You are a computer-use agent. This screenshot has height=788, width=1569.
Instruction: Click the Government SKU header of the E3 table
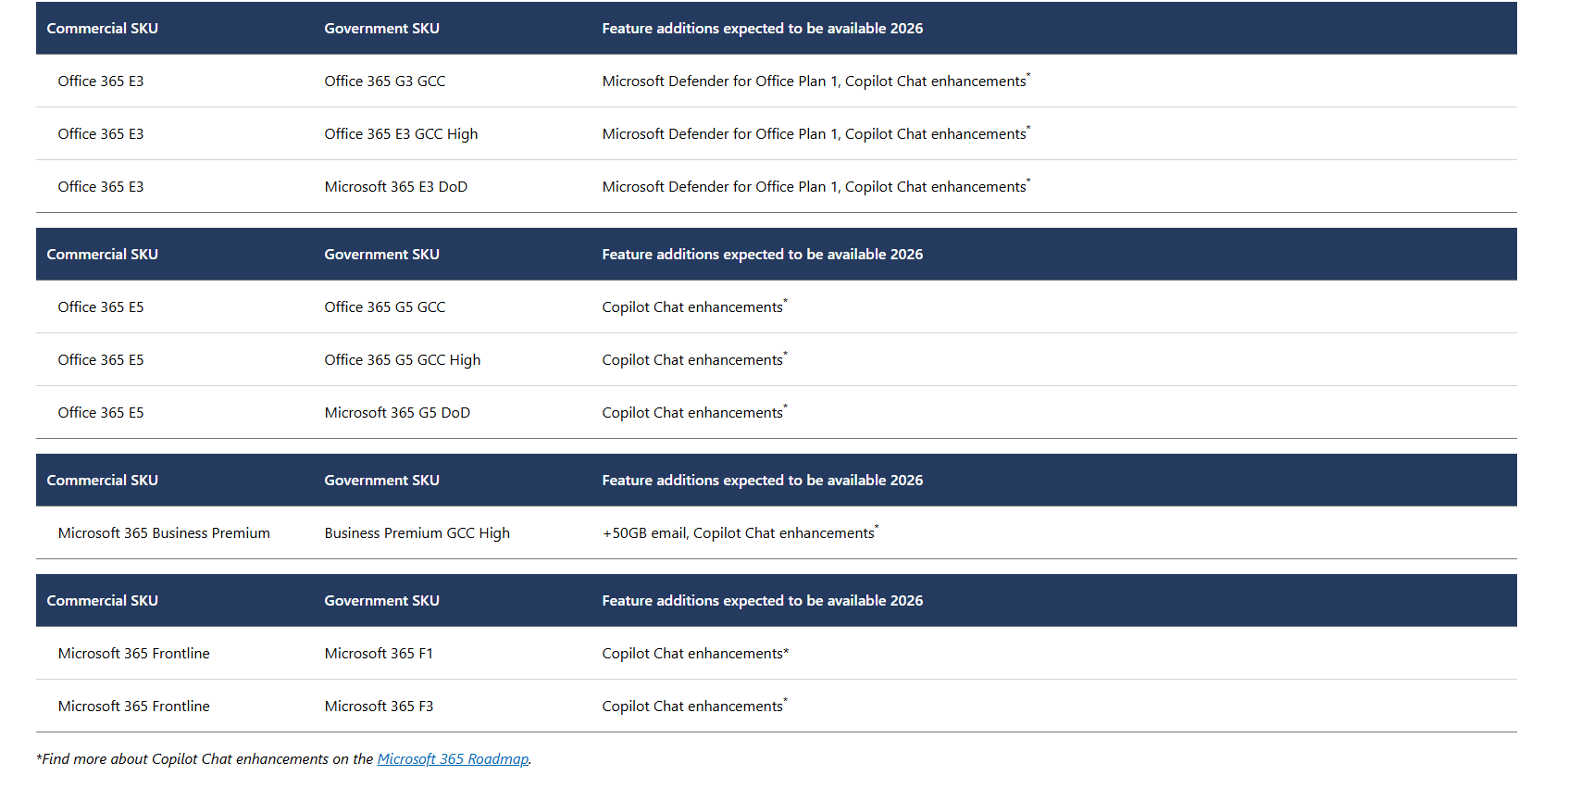381,29
